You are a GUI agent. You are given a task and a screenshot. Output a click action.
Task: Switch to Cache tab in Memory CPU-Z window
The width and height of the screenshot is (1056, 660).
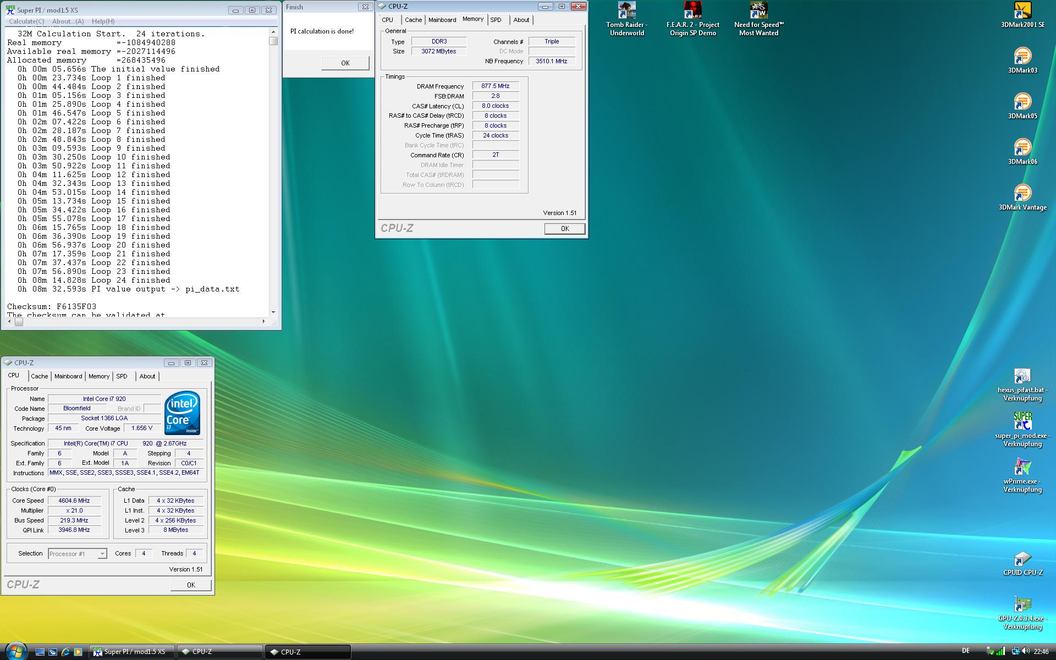pyautogui.click(x=413, y=20)
